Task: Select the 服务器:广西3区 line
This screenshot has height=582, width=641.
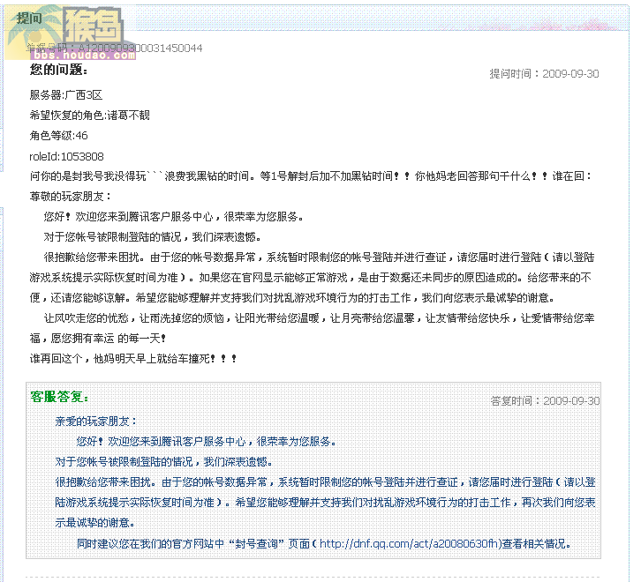Action: coord(66,95)
